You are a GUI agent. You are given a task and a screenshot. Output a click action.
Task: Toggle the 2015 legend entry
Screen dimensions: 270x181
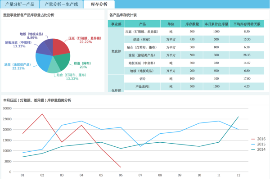coord(258,144)
